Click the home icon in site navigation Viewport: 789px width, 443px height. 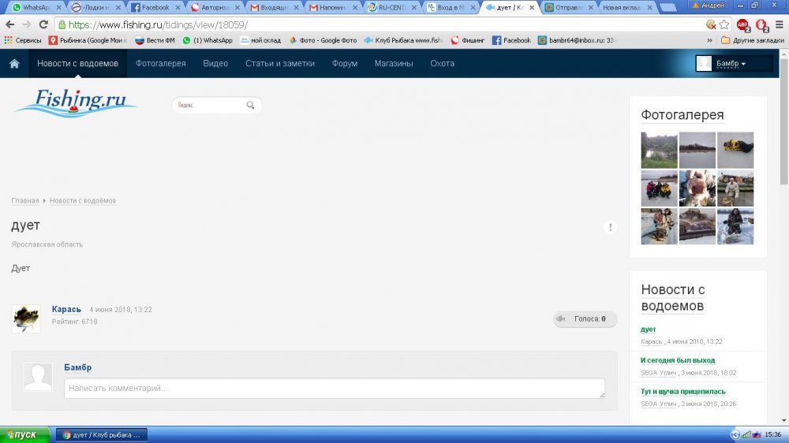pos(14,64)
